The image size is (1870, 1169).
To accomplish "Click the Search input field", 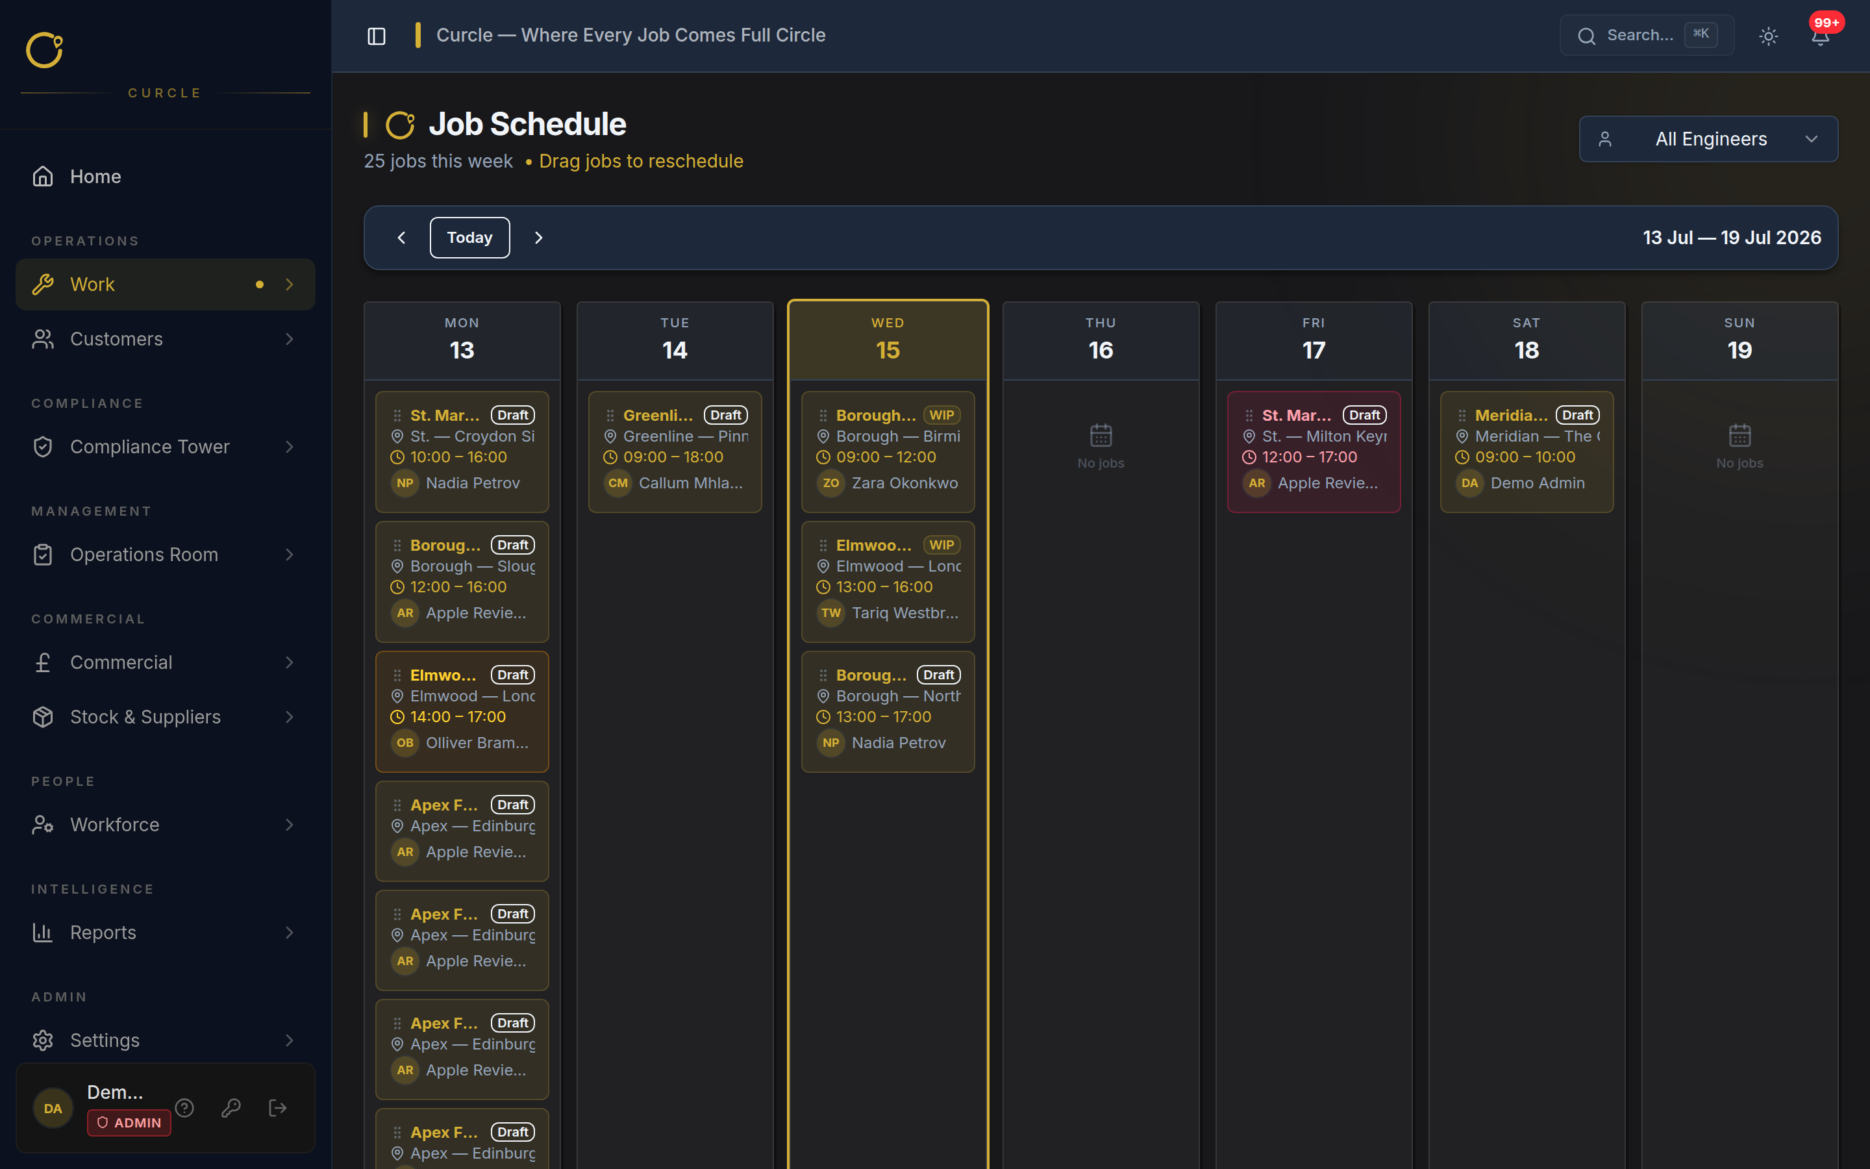I will click(1647, 36).
